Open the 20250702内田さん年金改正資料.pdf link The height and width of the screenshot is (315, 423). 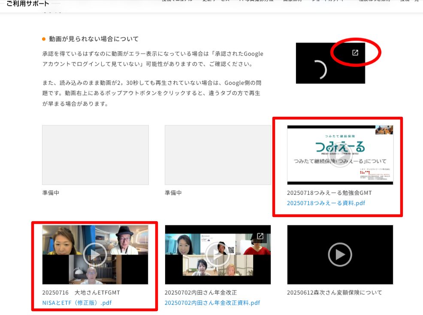tap(212, 303)
